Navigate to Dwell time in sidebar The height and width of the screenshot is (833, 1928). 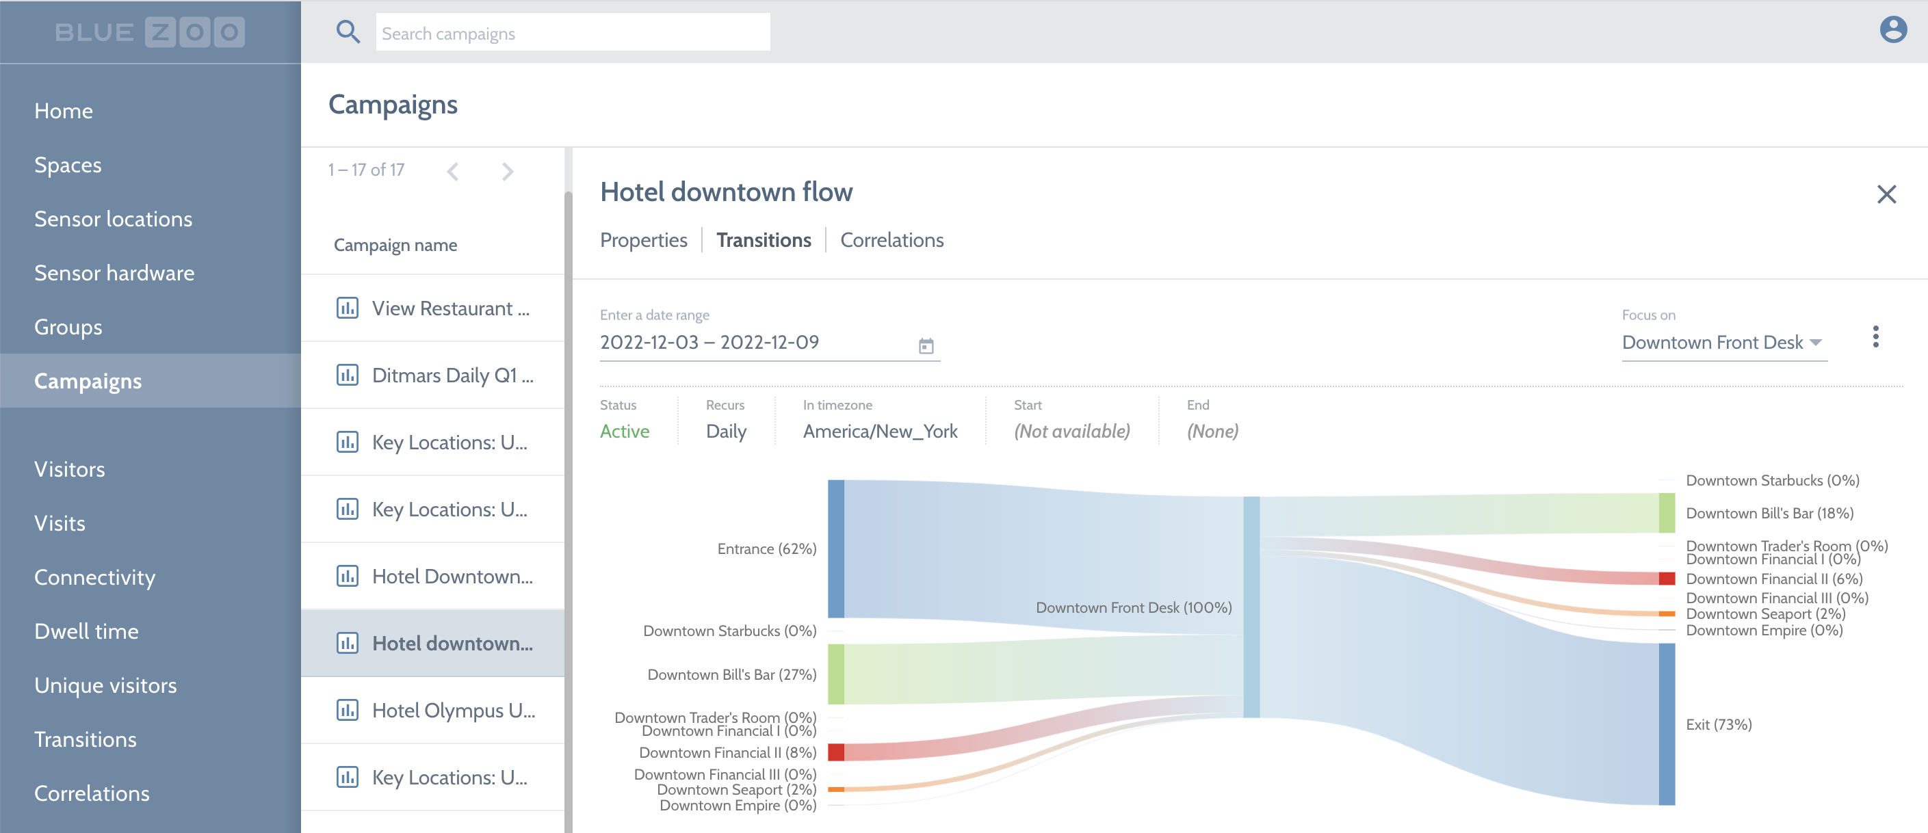tap(86, 631)
